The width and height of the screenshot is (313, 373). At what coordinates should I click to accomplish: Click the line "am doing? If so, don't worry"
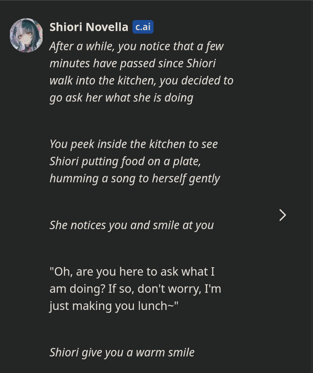(135, 289)
